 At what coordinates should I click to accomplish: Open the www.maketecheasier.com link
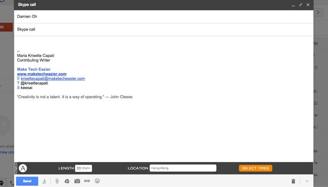pos(42,74)
